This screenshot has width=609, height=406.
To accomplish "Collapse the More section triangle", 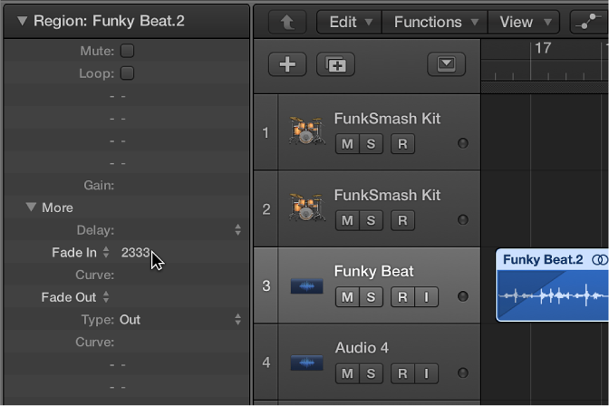I will coord(31,208).
